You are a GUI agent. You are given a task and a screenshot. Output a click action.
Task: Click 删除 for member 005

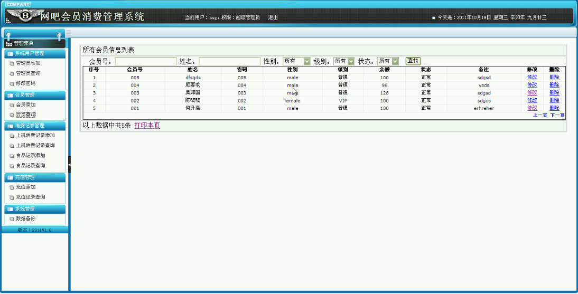click(554, 78)
